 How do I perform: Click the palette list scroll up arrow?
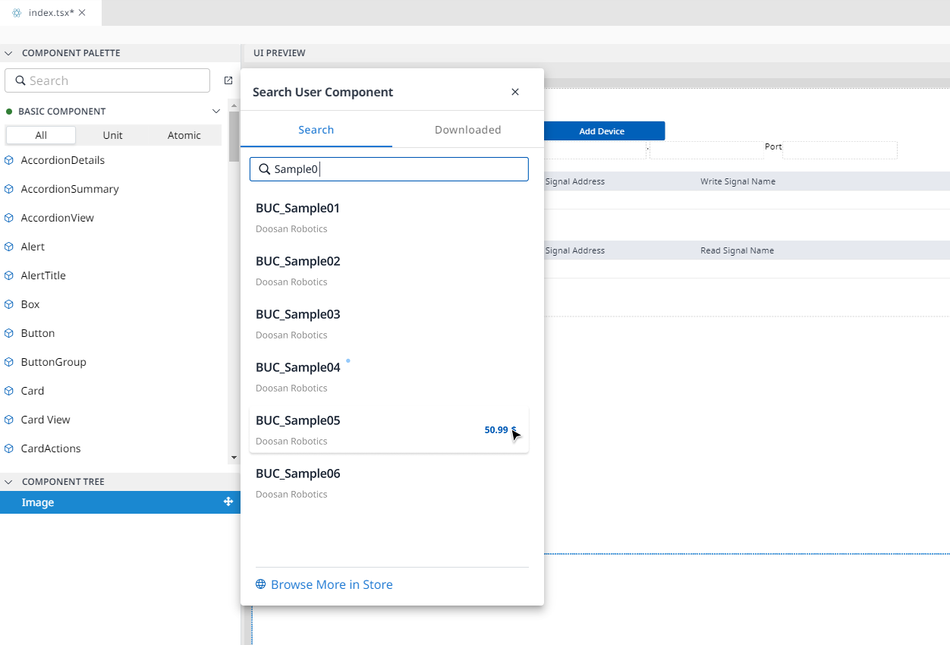pos(234,106)
